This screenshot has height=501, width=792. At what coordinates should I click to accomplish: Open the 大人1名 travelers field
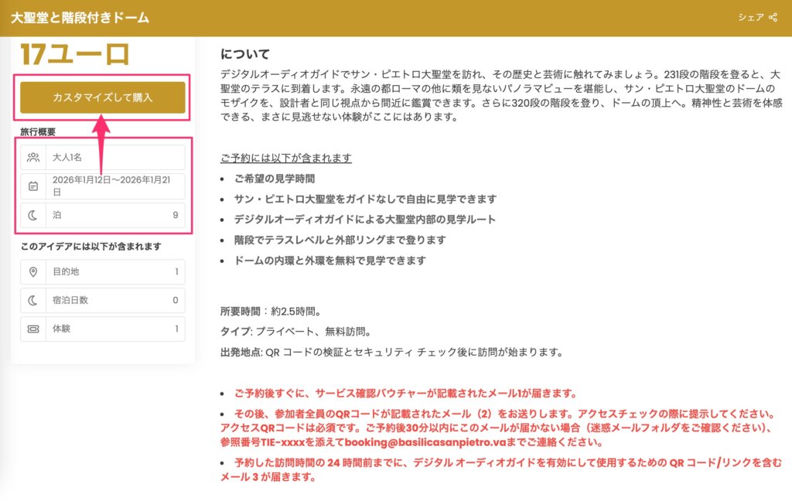click(x=114, y=158)
